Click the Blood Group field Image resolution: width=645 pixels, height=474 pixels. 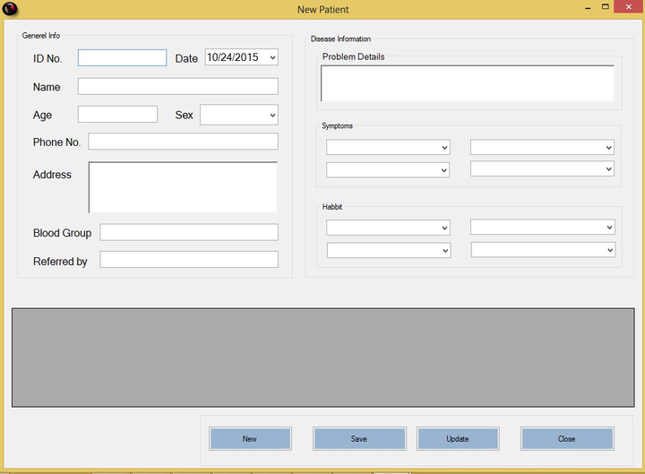click(x=189, y=232)
